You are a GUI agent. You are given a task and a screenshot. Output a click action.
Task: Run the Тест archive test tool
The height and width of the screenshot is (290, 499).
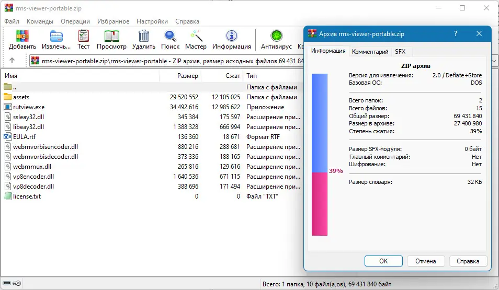coord(83,36)
